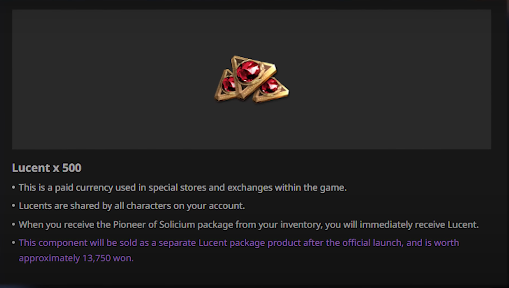Click the "approximately 13,750 won" text
This screenshot has height=288, width=509.
tap(76, 258)
